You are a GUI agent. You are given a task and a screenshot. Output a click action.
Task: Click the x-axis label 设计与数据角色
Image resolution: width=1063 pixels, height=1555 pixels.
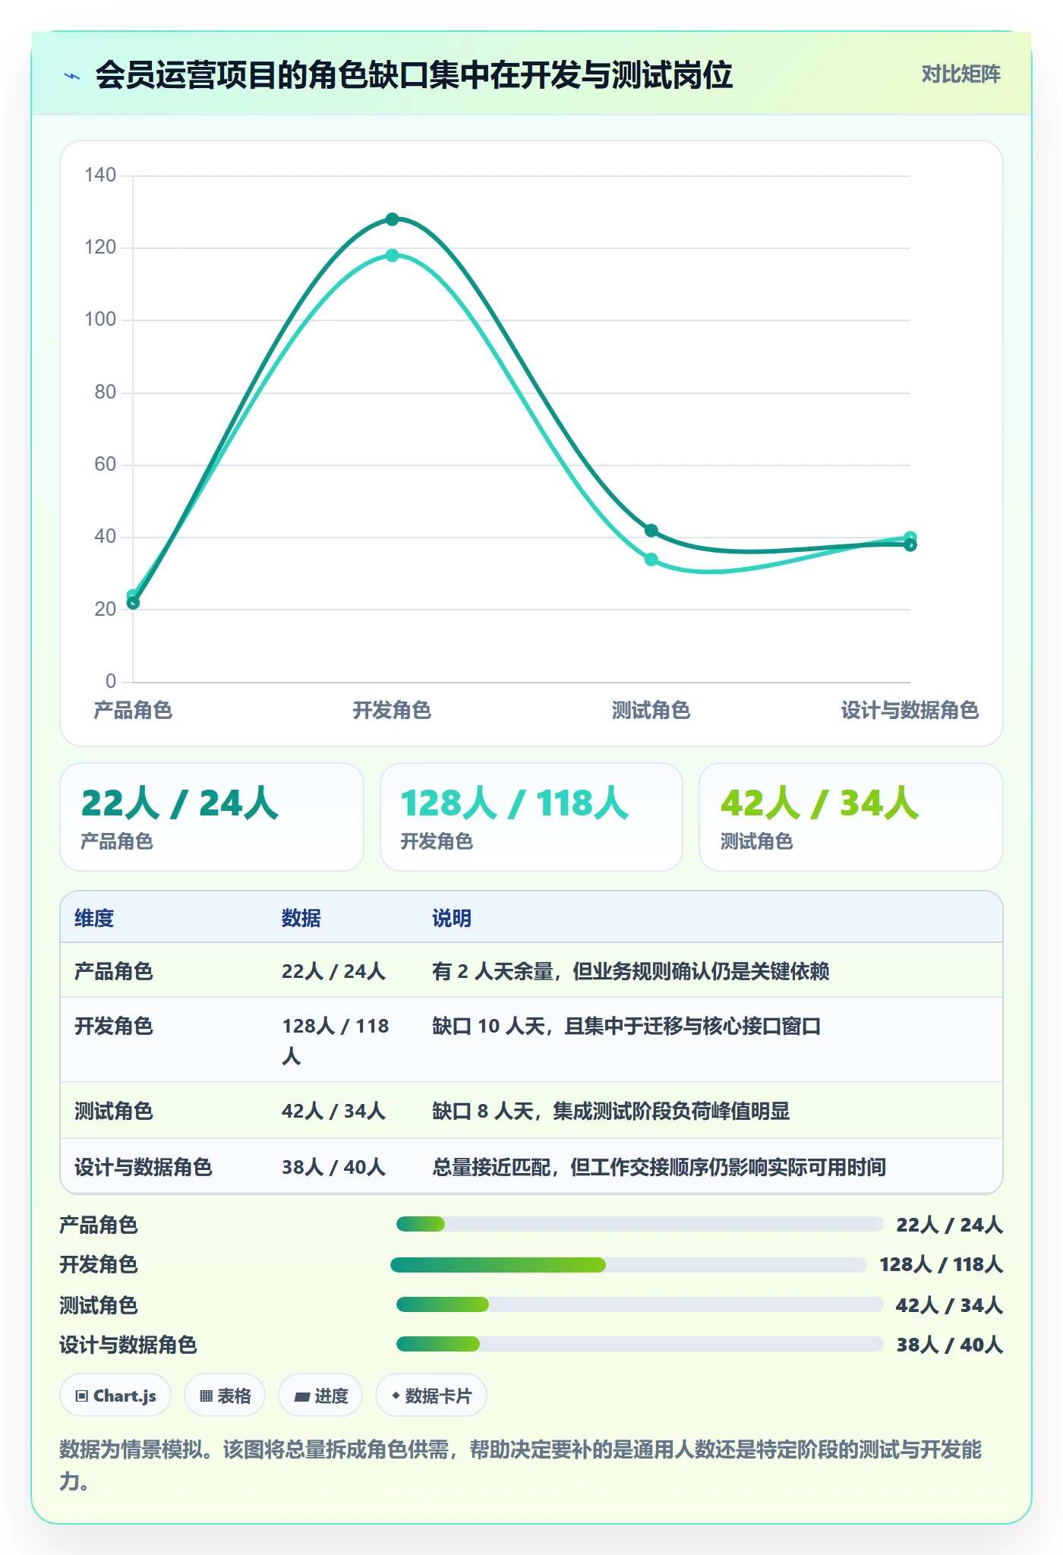tap(910, 711)
